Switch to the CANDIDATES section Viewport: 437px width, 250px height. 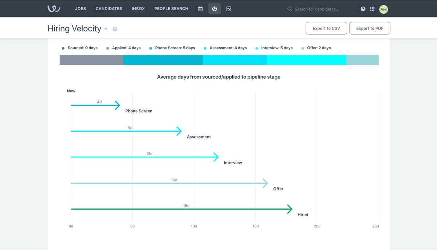coord(109,8)
